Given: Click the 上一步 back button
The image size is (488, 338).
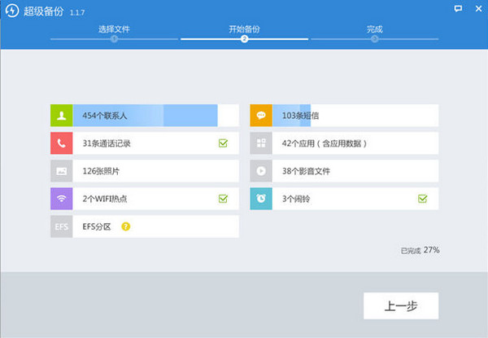Looking at the screenshot, I should tap(401, 305).
